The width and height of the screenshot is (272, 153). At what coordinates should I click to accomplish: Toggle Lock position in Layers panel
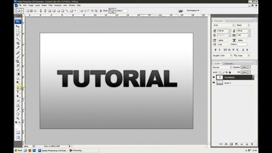point(227,72)
